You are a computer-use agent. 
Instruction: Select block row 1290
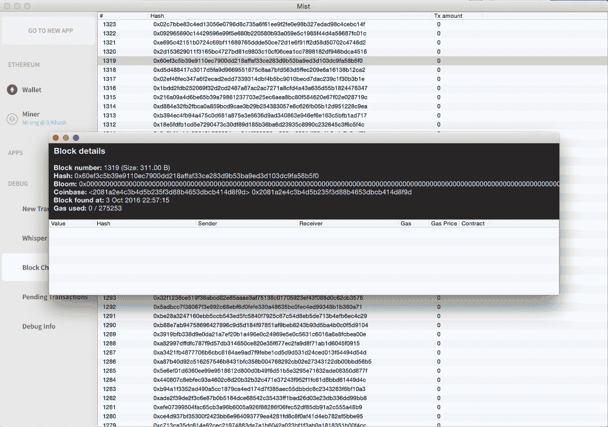[353, 325]
